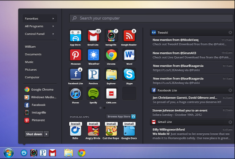Dismiss Tweeki notification group
The height and width of the screenshot is (159, 235).
[230, 32]
